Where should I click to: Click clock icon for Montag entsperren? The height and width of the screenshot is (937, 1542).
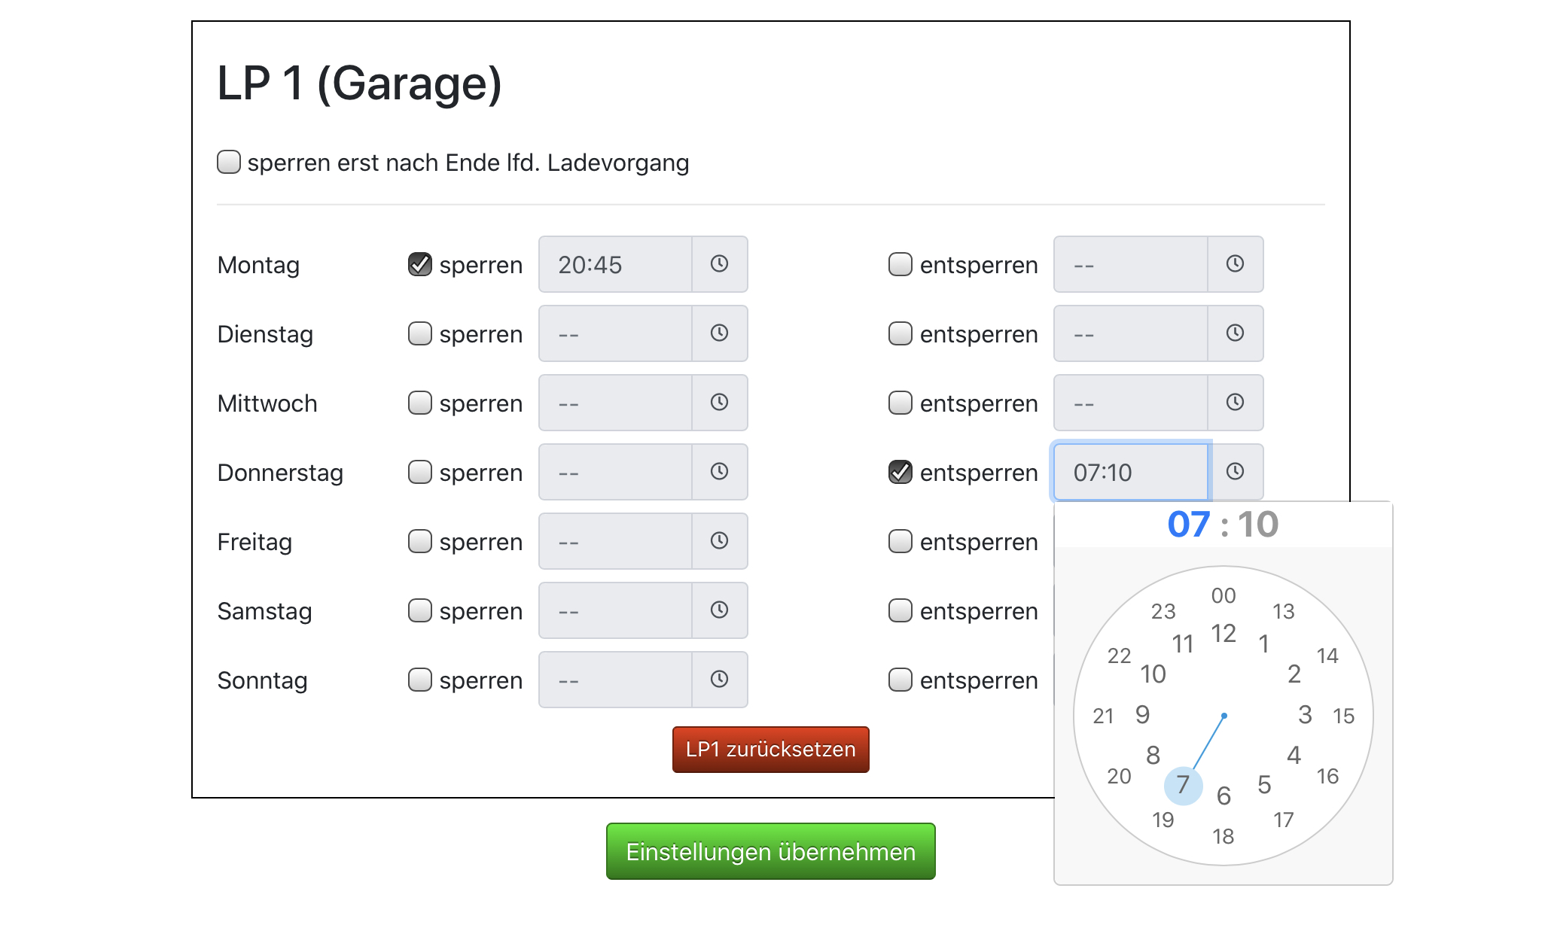coord(1235,264)
